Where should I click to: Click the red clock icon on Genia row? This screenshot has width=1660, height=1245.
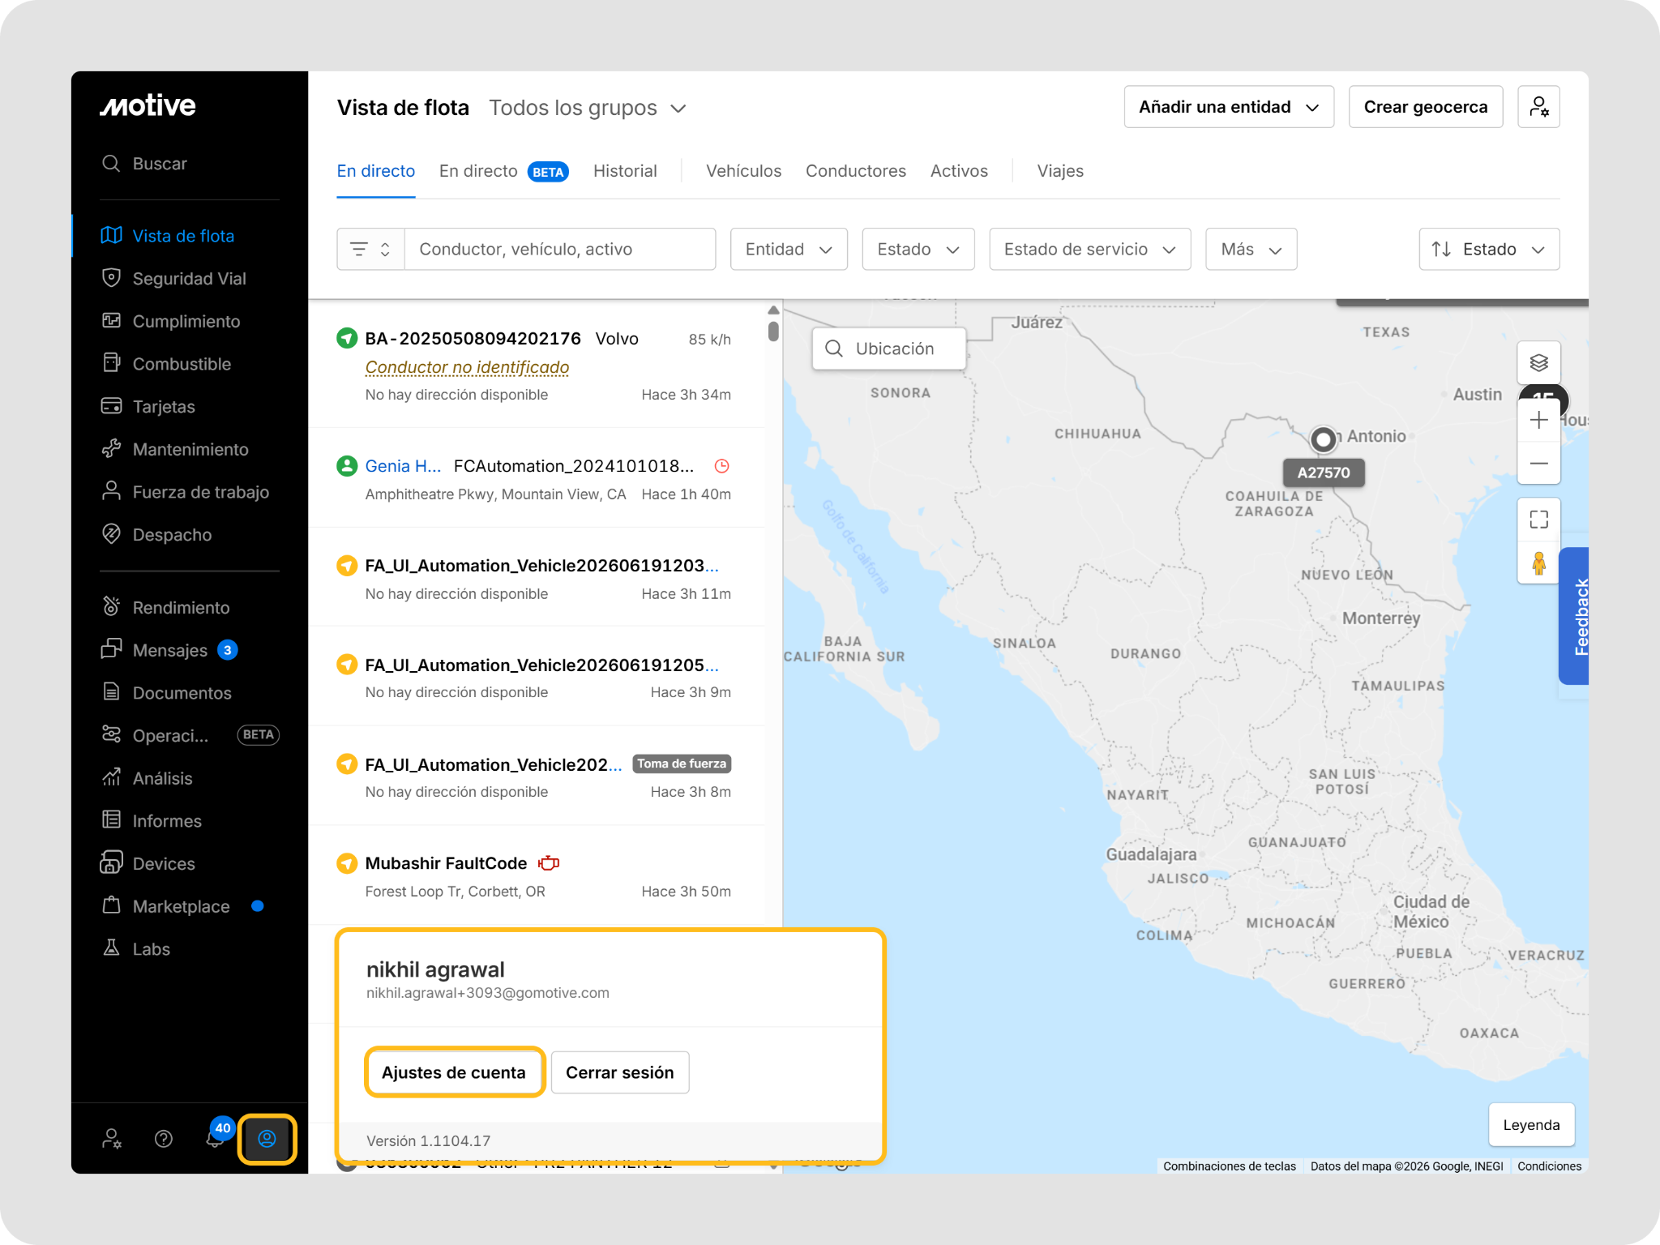click(x=721, y=466)
